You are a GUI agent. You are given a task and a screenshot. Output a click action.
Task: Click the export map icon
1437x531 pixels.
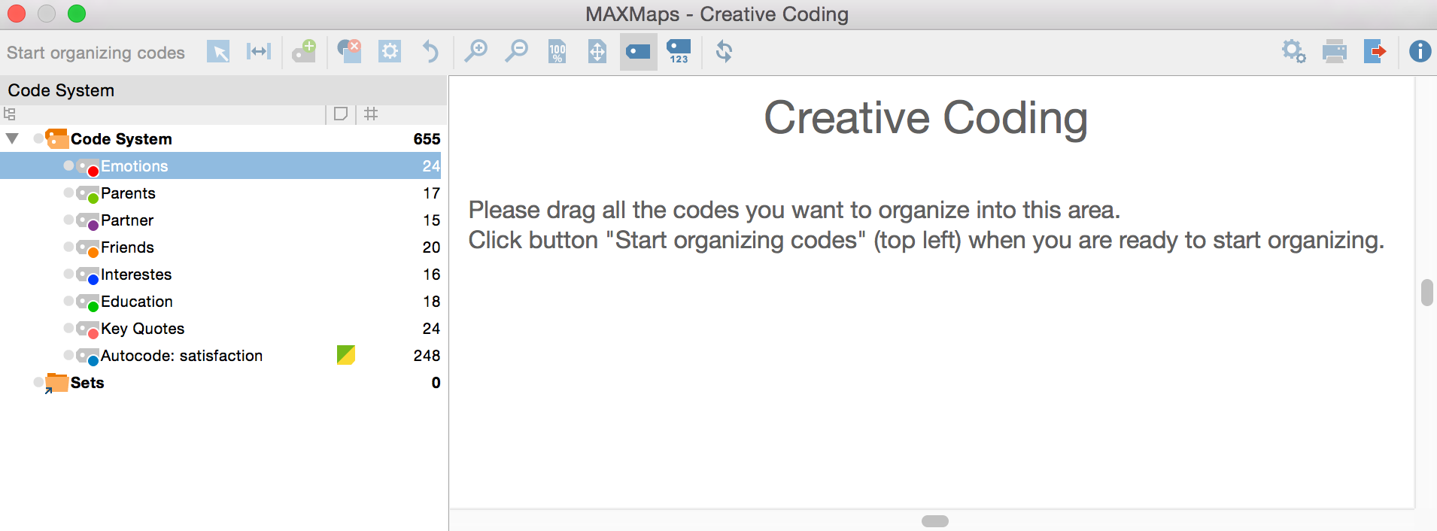[1375, 52]
